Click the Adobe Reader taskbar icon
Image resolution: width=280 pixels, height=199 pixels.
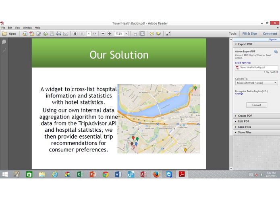pyautogui.click(x=182, y=174)
